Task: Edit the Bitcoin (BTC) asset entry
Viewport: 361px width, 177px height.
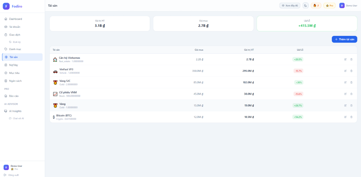Action: click(345, 117)
